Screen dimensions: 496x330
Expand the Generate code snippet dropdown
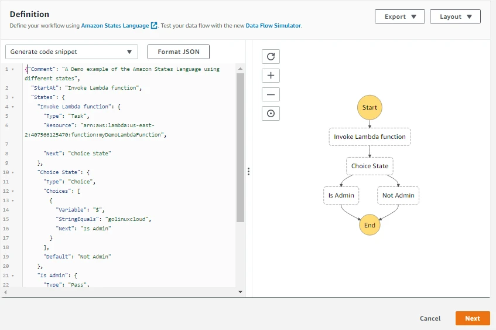coord(71,52)
